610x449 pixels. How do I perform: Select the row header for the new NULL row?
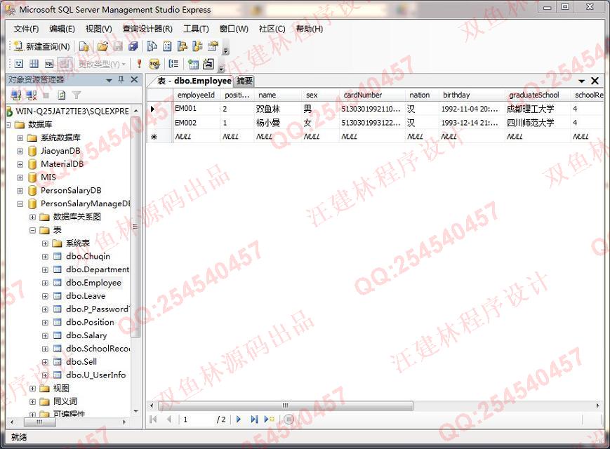(x=159, y=137)
